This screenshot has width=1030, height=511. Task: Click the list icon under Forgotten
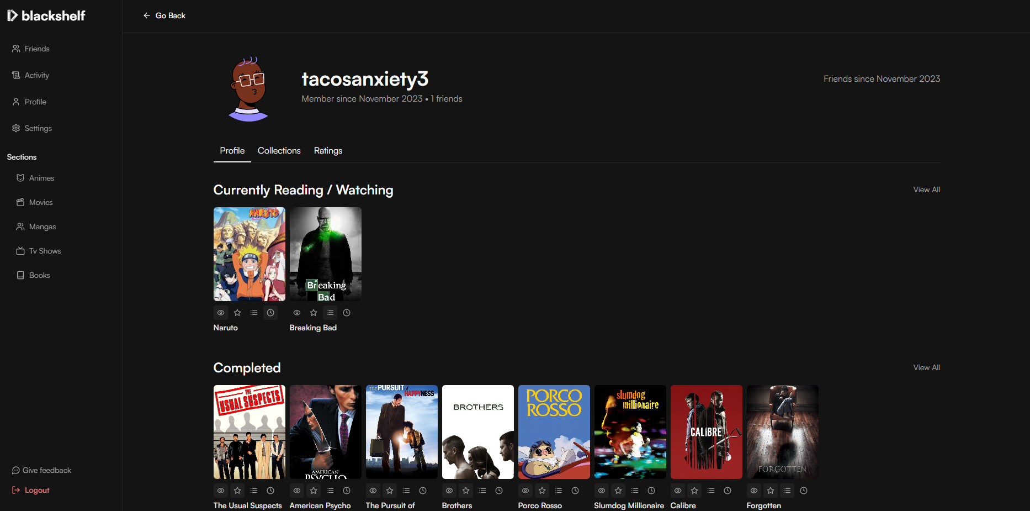(x=787, y=491)
